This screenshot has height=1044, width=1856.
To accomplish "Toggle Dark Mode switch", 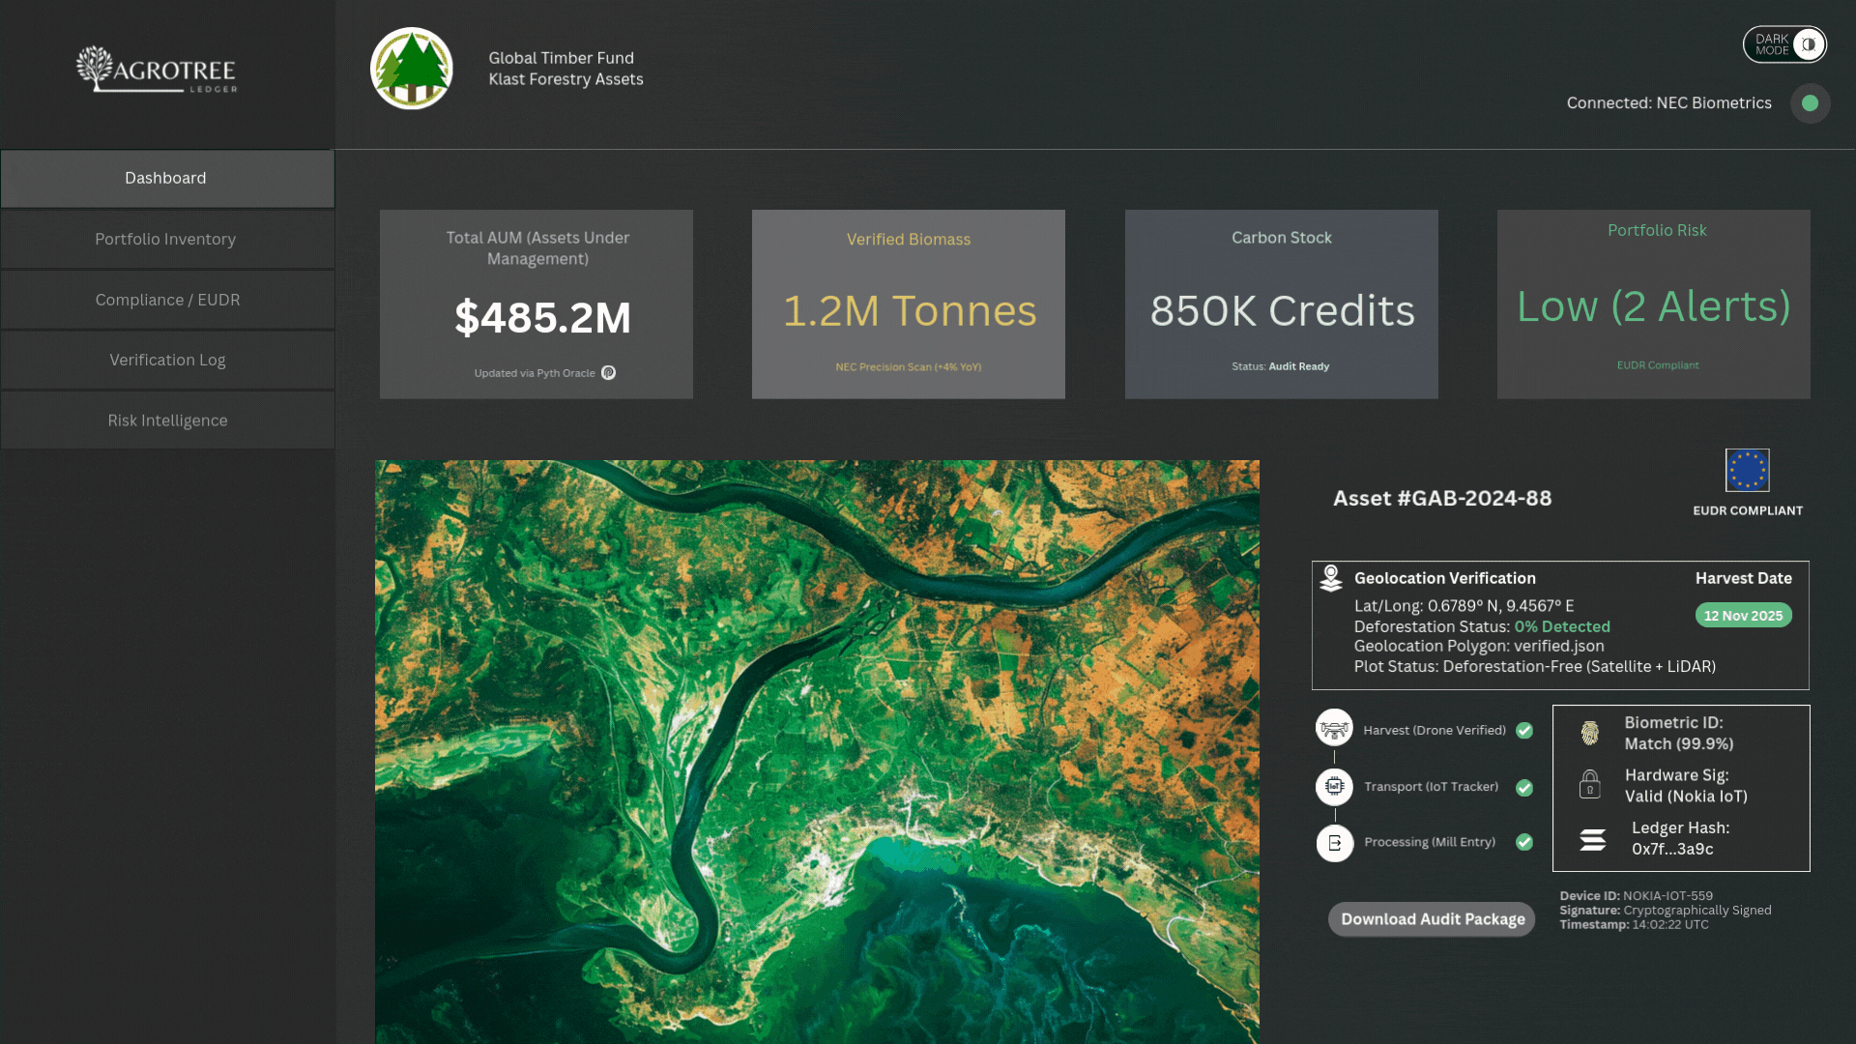I will [1783, 44].
